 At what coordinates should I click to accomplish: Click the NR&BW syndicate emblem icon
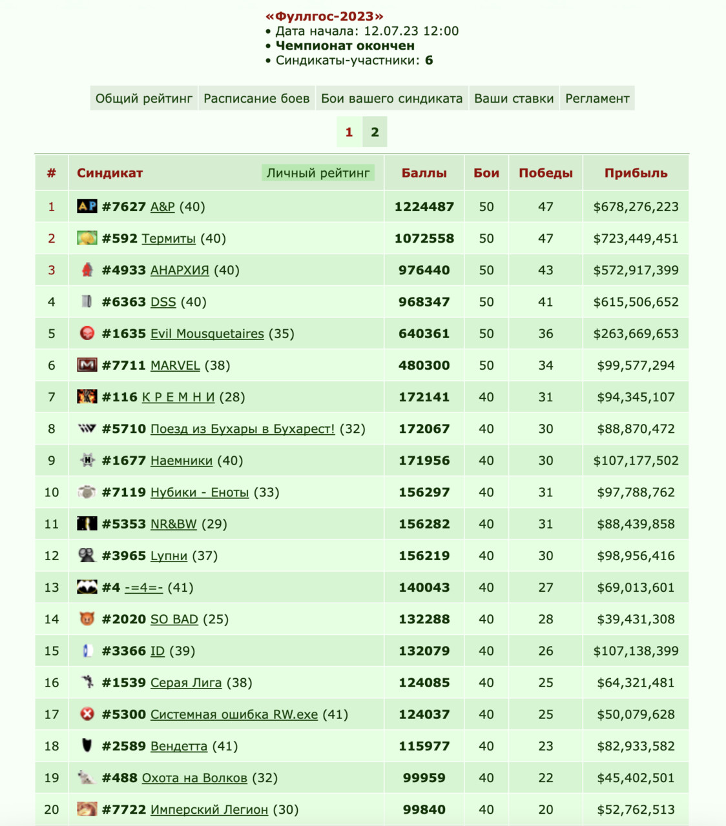(x=87, y=523)
